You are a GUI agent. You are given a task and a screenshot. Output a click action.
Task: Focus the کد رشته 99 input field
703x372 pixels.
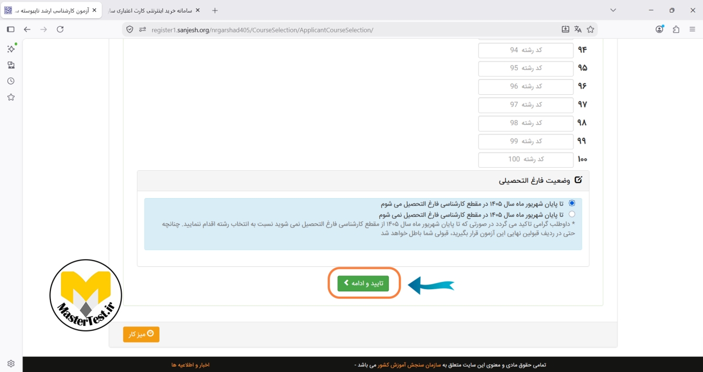click(x=526, y=142)
